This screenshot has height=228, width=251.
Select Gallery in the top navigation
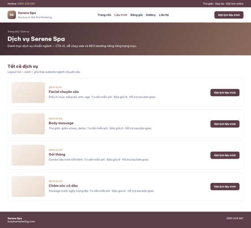pyautogui.click(x=151, y=15)
